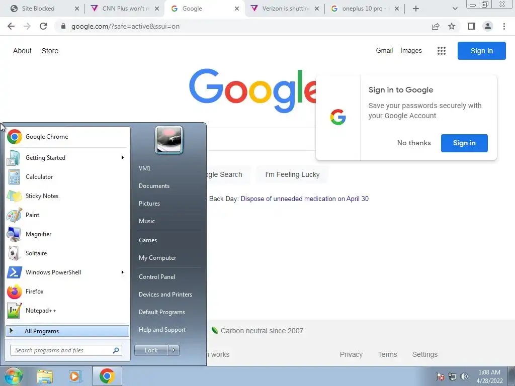The image size is (515, 386).
Task: Open the Images link
Action: pos(411,51)
